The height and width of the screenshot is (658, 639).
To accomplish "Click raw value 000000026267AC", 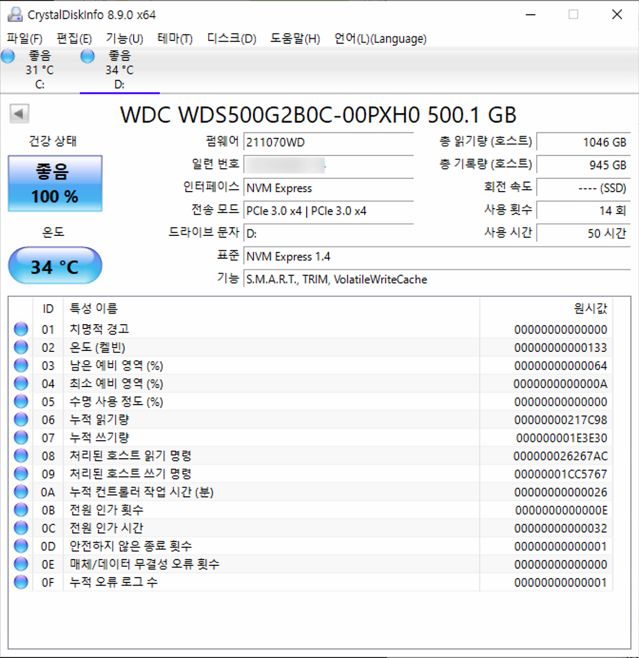I will point(560,456).
